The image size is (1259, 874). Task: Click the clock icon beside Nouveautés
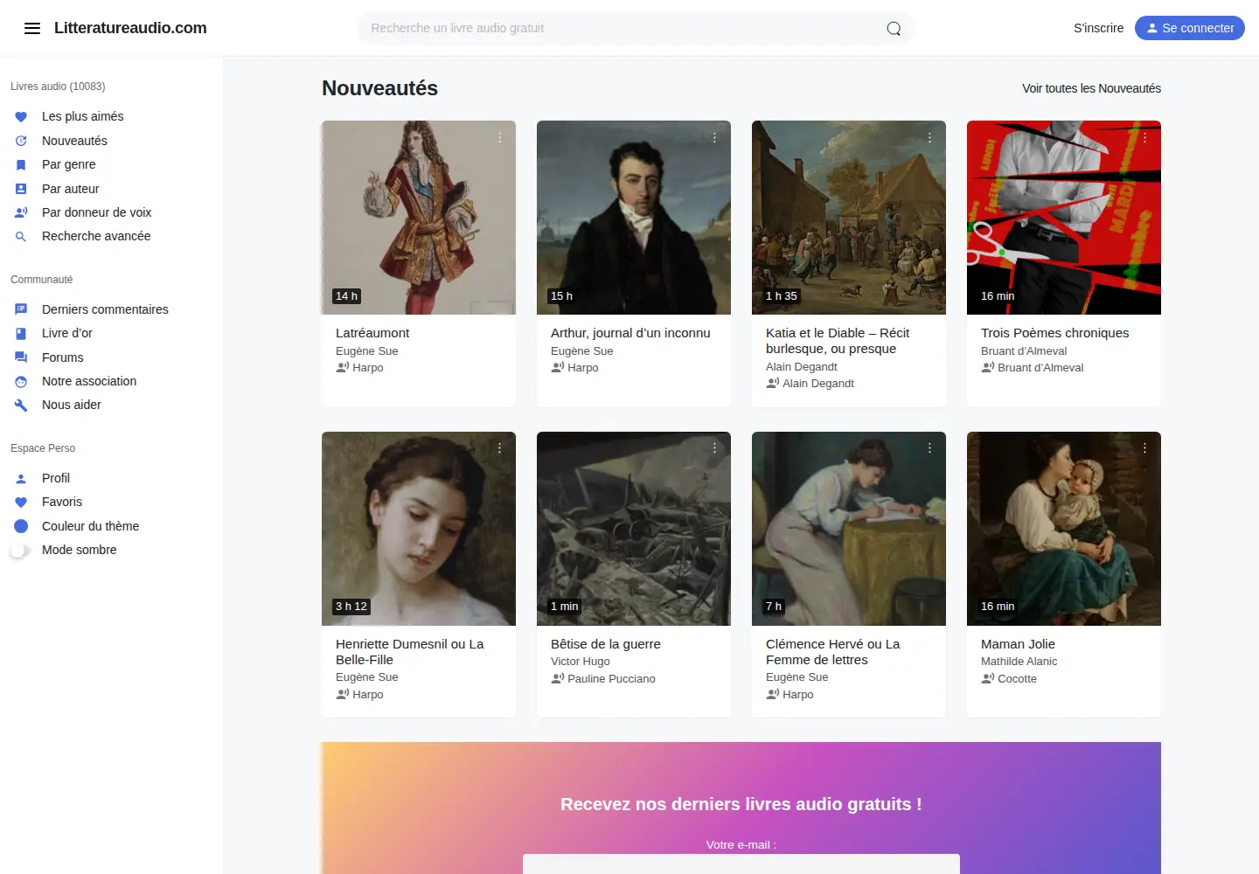tap(21, 141)
